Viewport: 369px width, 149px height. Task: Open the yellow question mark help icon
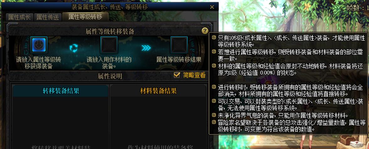click(x=205, y=31)
